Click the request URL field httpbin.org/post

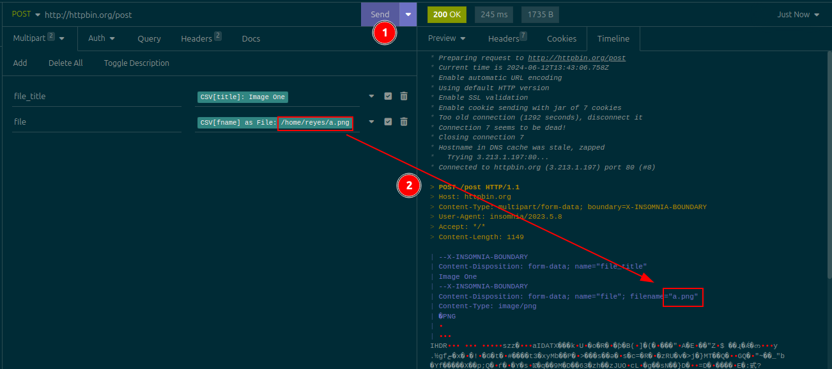[x=88, y=14]
